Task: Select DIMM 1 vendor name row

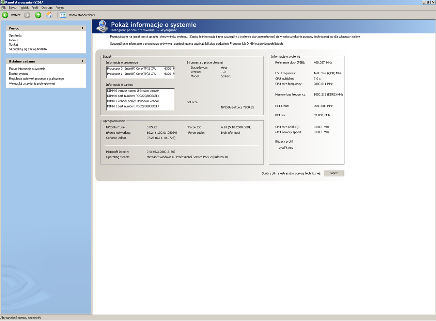Action: 140,101
